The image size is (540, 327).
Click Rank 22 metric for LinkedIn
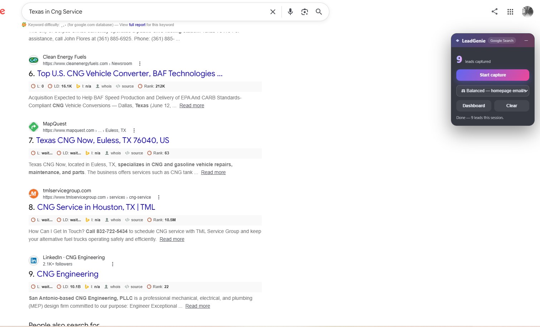tap(158, 287)
